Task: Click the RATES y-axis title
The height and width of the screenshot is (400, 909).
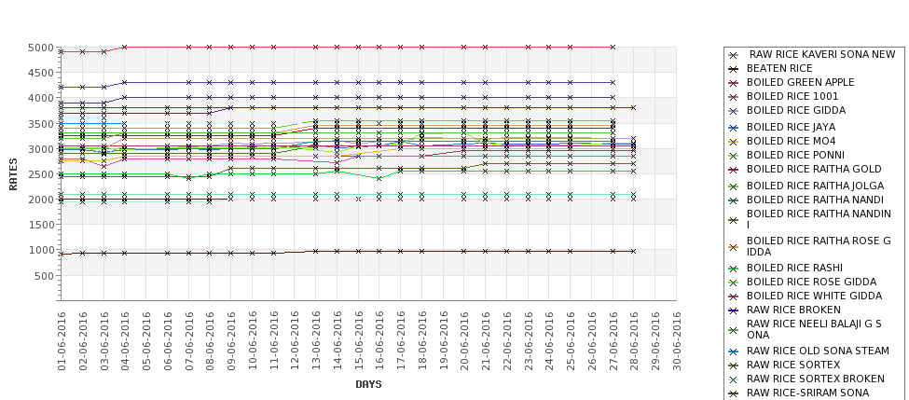Action: click(x=13, y=174)
